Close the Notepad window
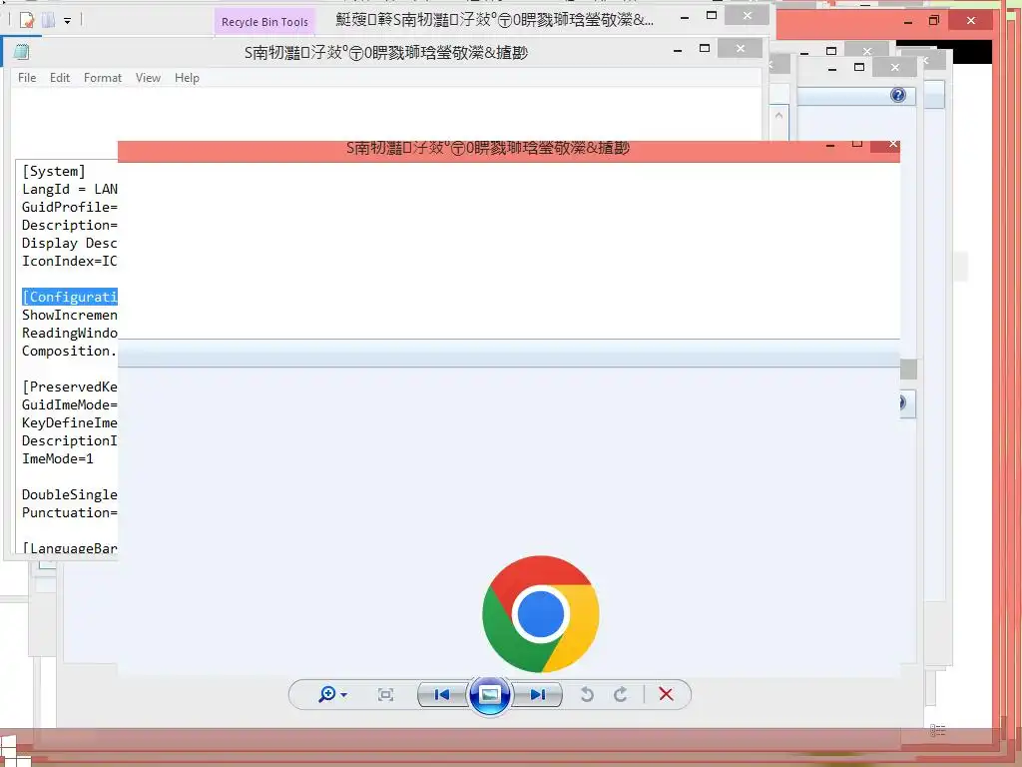1022x767 pixels. pyautogui.click(x=740, y=48)
